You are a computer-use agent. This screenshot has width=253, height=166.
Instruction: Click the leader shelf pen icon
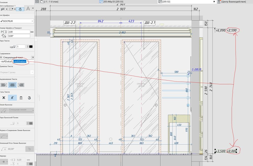[13, 123]
